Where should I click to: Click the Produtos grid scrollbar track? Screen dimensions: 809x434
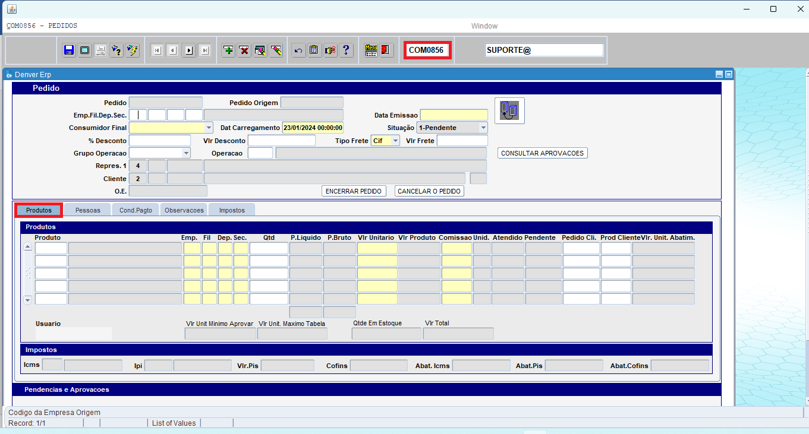28,273
